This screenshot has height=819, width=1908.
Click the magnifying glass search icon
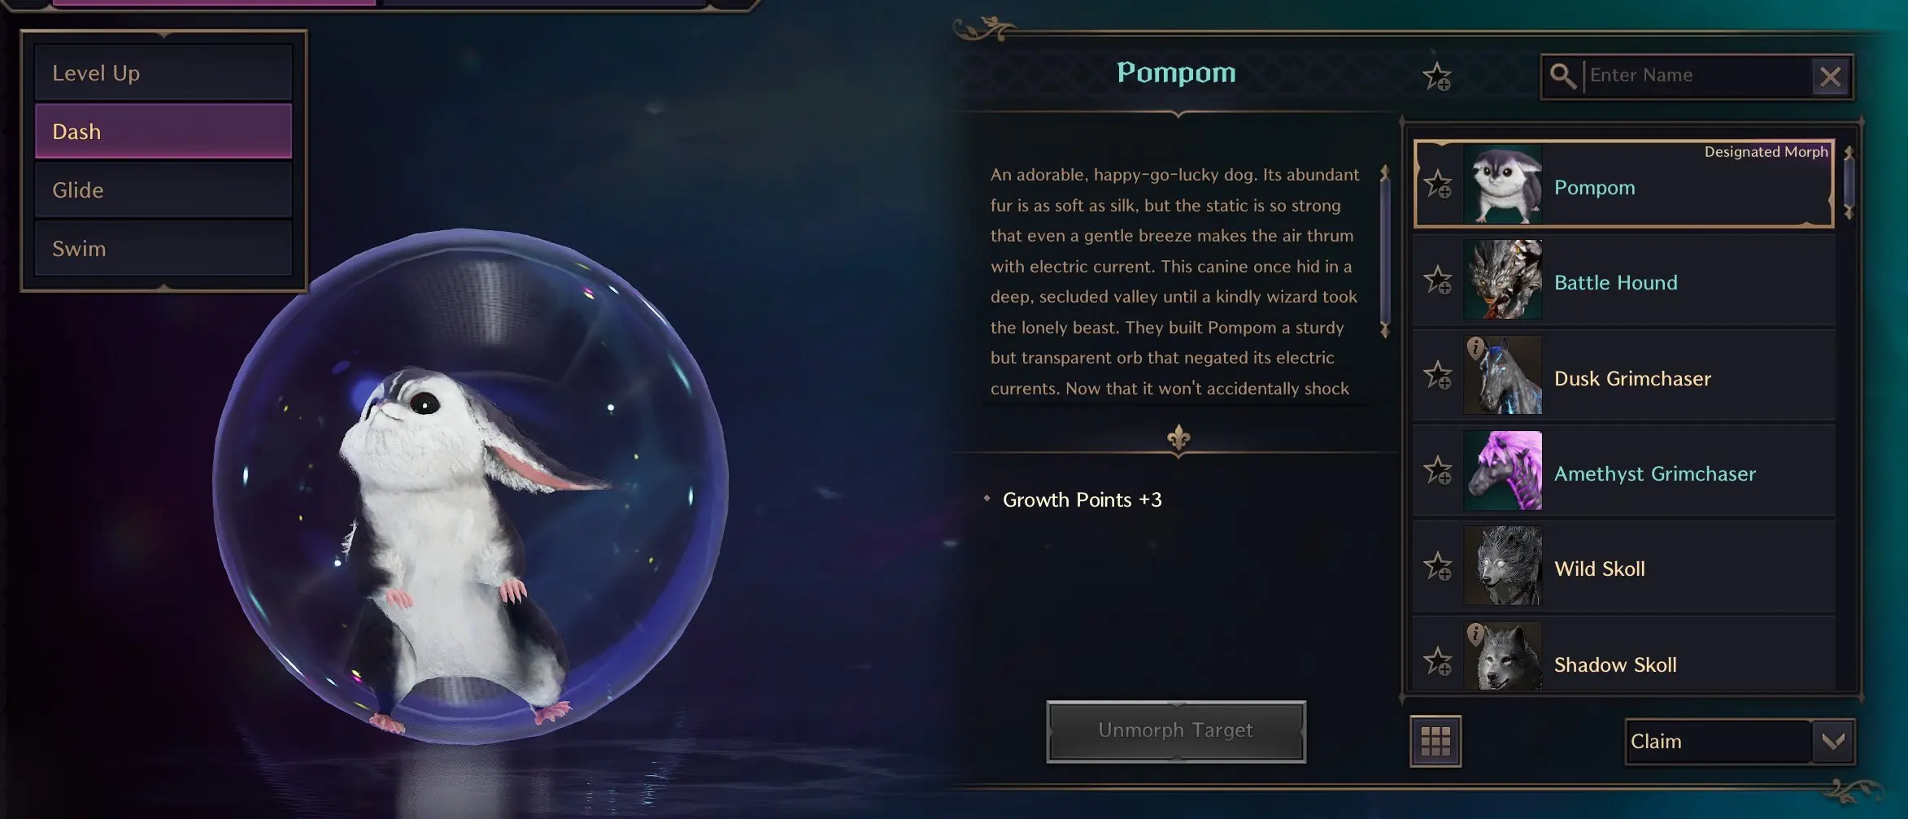1562,76
